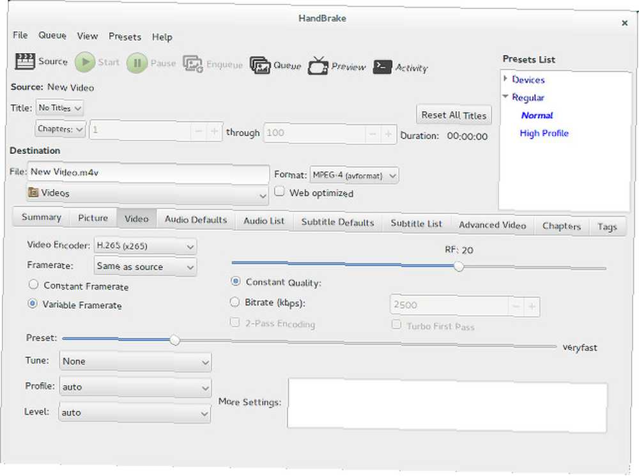This screenshot has width=639, height=476.
Task: Open the Queue stacked-pictures icon
Action: 260,65
